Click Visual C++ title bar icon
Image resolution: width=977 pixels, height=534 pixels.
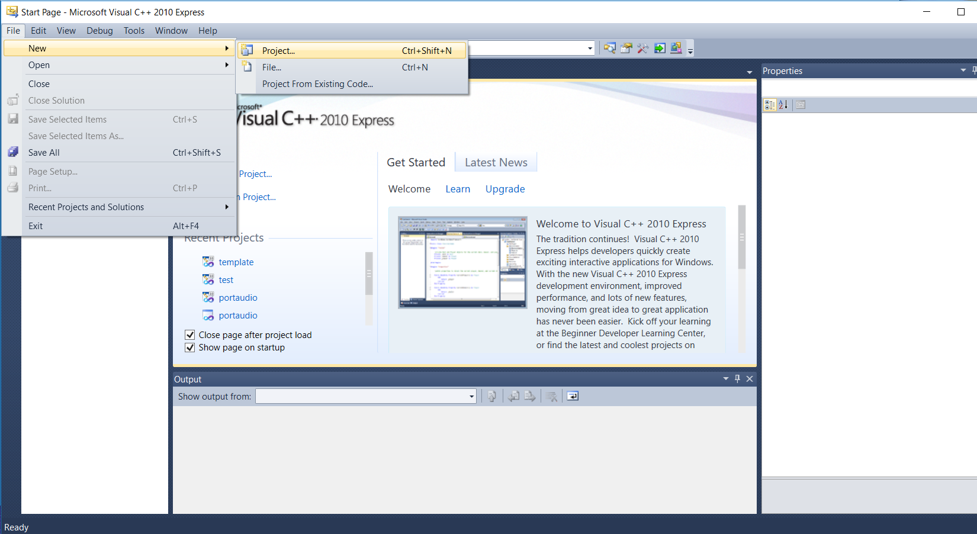pos(12,11)
